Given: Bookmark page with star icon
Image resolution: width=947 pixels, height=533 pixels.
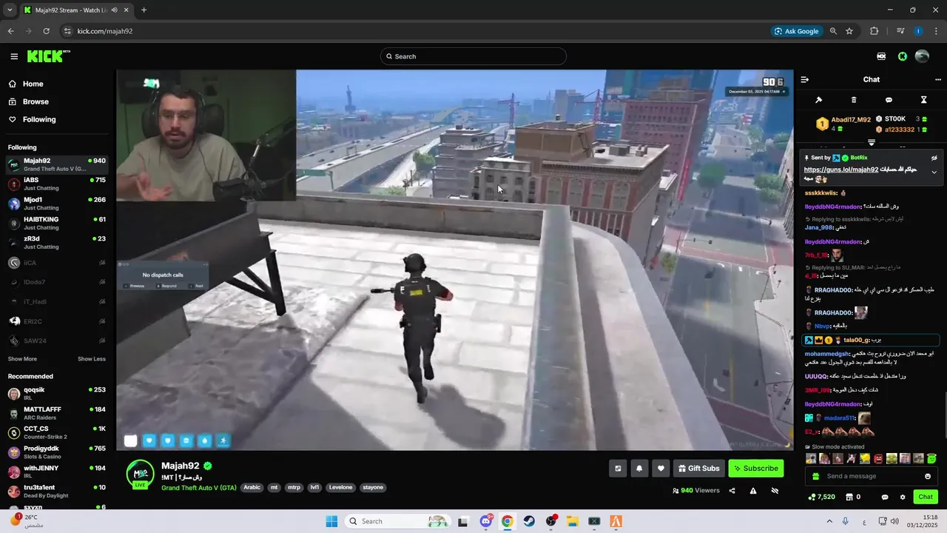Looking at the screenshot, I should point(849,31).
